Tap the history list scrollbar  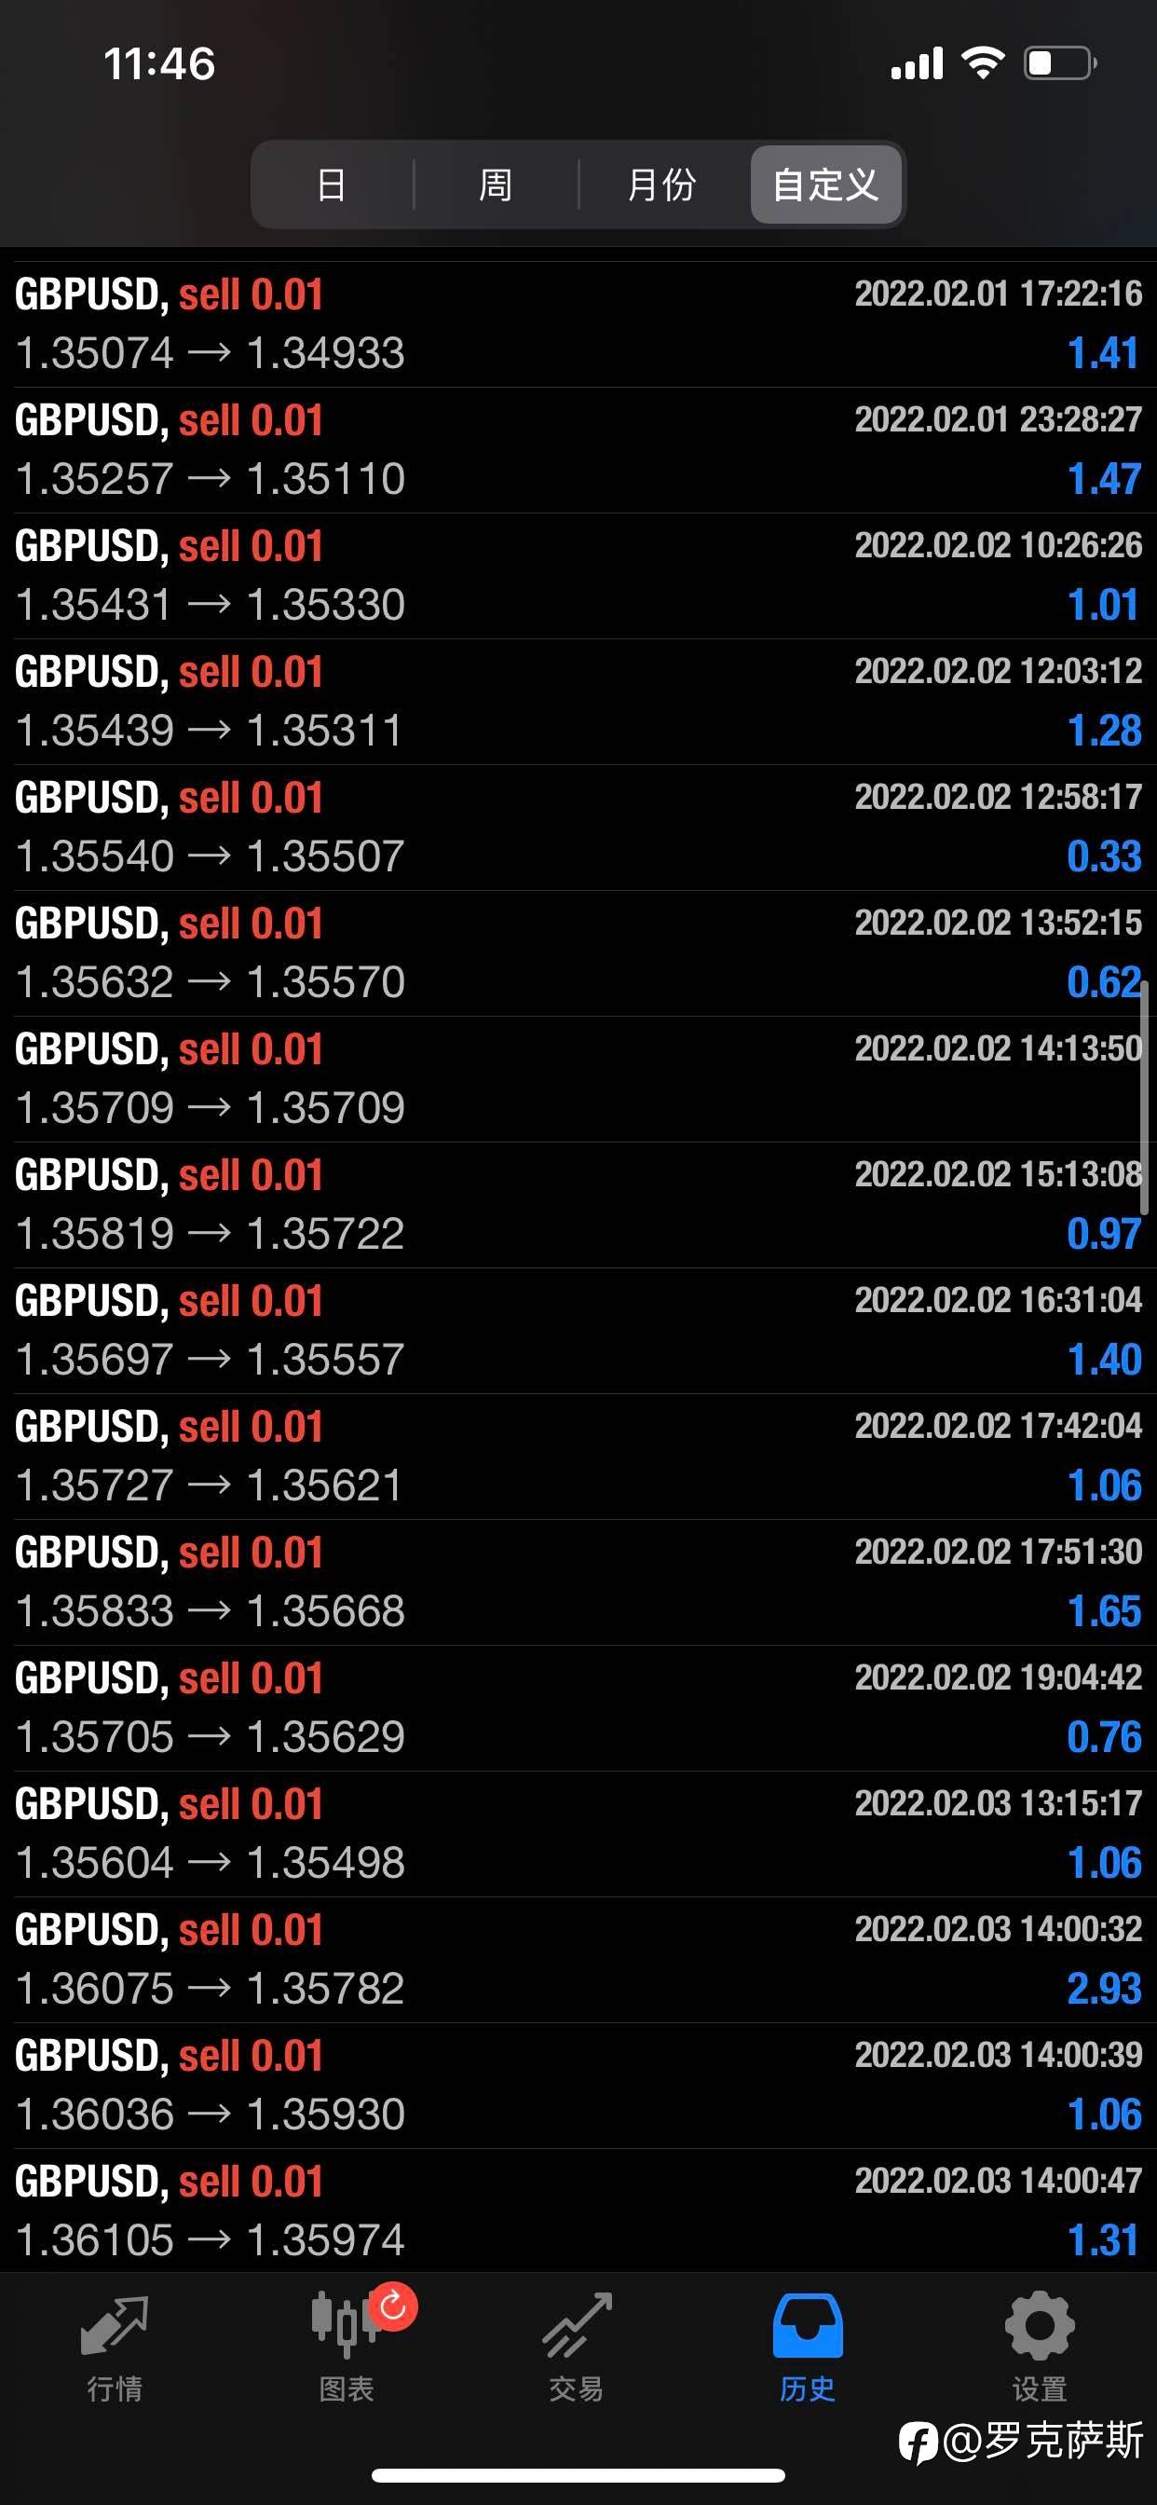(x=1145, y=1097)
